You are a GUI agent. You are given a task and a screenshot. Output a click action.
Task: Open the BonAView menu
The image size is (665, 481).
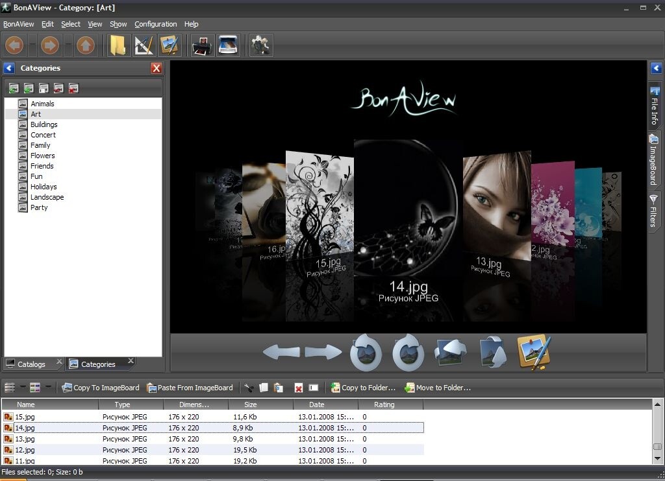[x=18, y=24]
